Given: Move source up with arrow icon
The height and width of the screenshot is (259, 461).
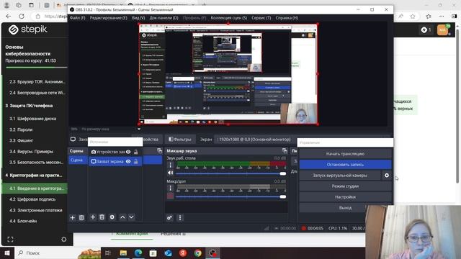Looking at the screenshot, I should (x=122, y=217).
